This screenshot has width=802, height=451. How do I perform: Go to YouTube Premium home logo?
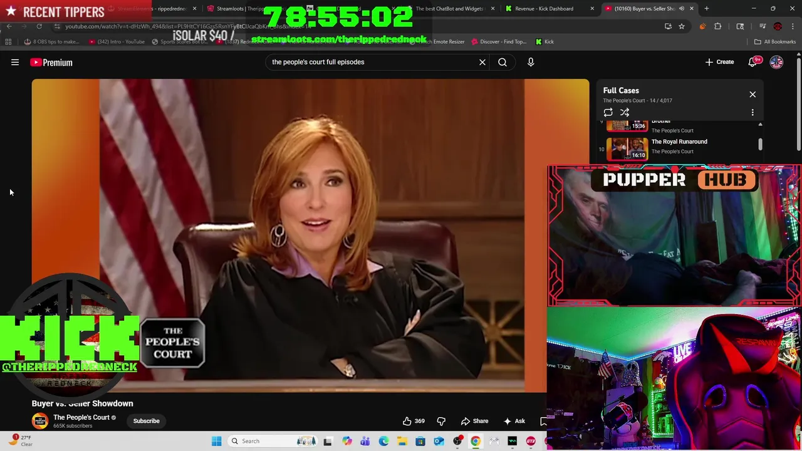[x=51, y=62]
